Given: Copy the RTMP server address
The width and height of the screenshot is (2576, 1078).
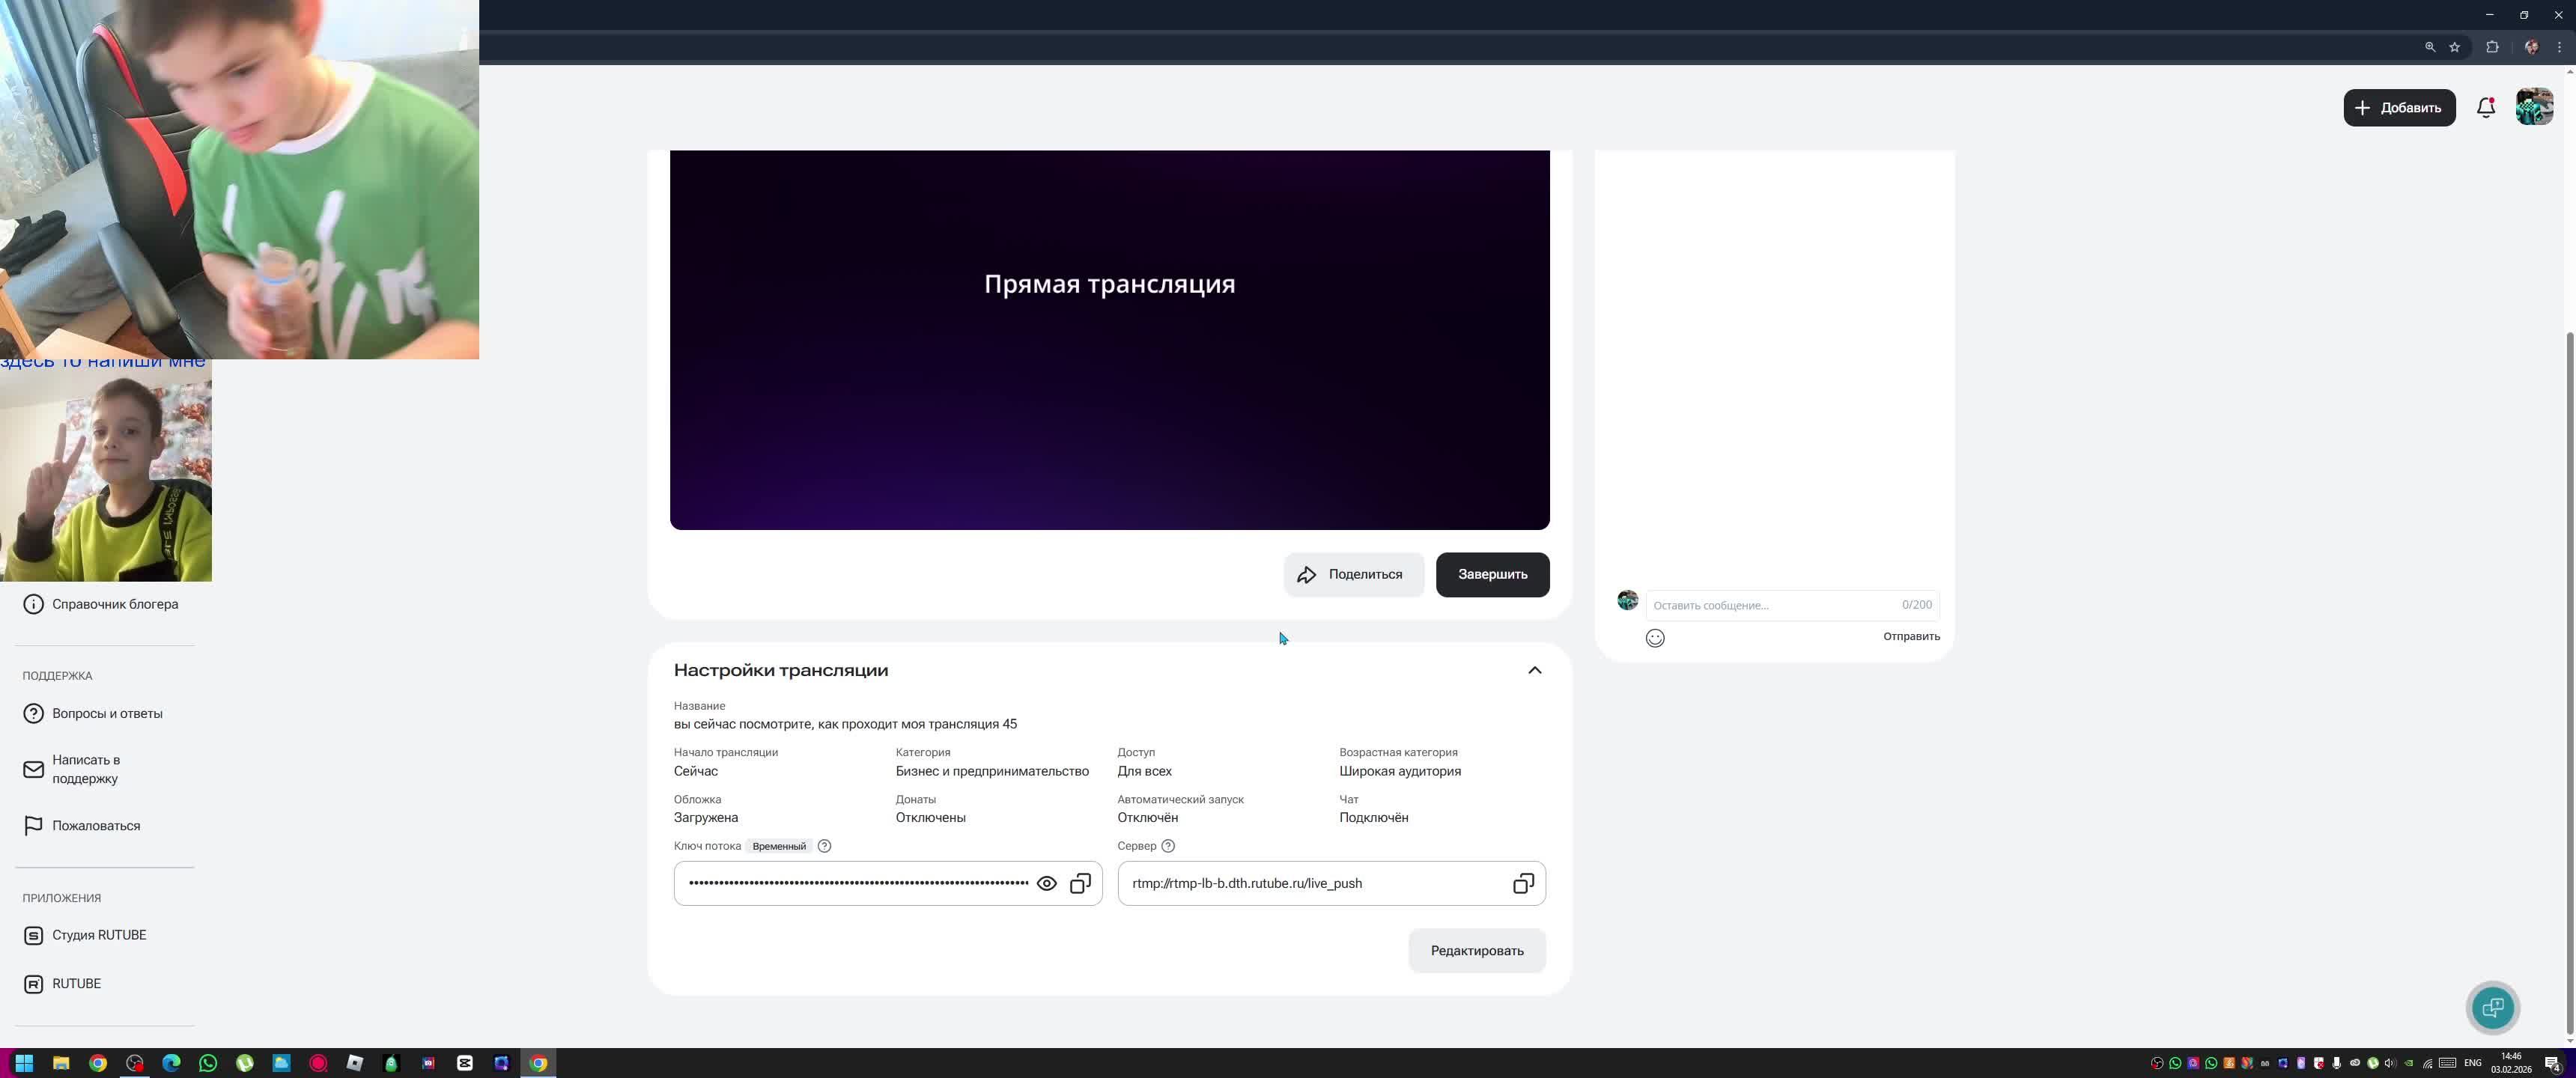Looking at the screenshot, I should pos(1523,884).
